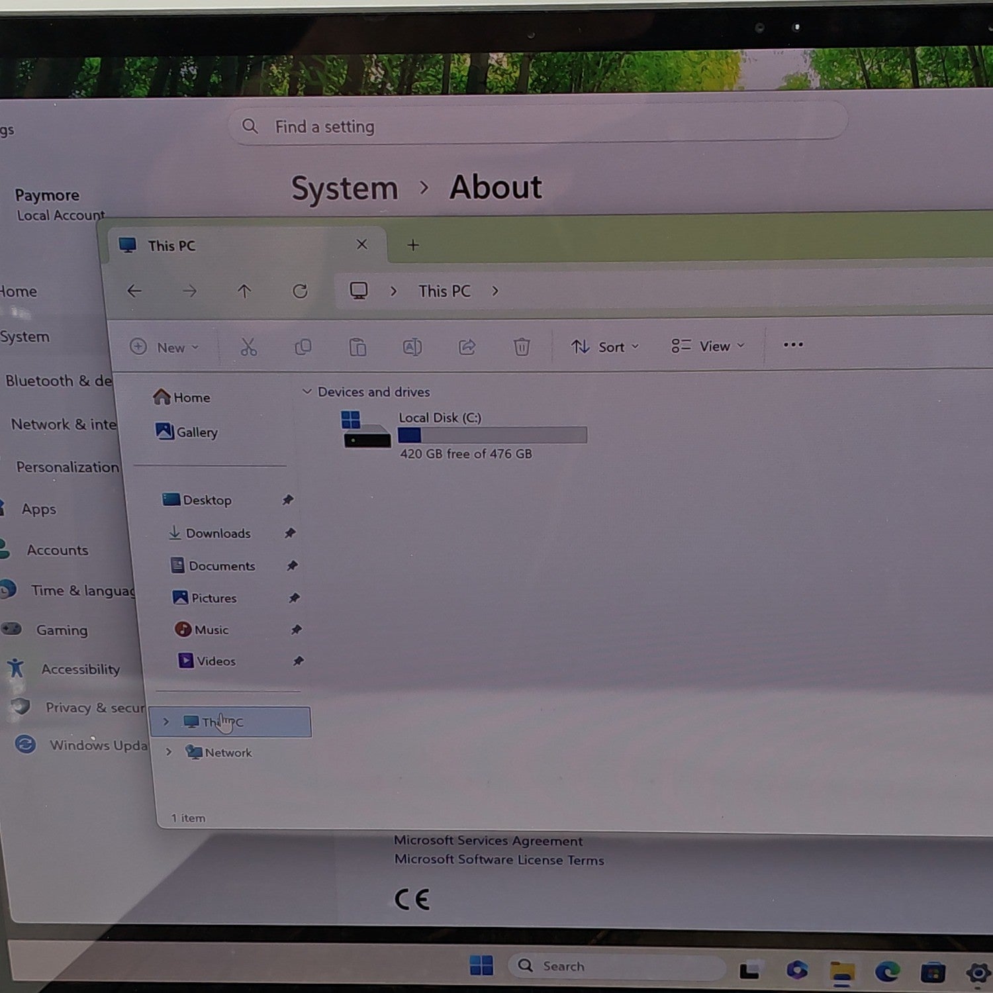Image resolution: width=993 pixels, height=993 pixels.
Task: Click the This PC breadcrumb in address bar
Action: 444,291
